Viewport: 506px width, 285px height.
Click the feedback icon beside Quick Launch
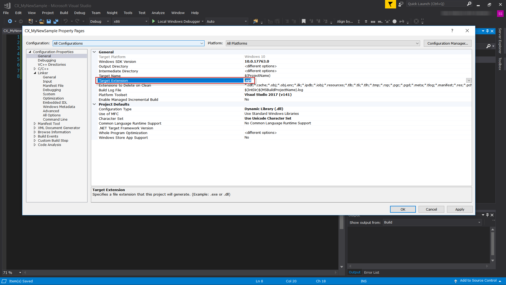pos(401,4)
